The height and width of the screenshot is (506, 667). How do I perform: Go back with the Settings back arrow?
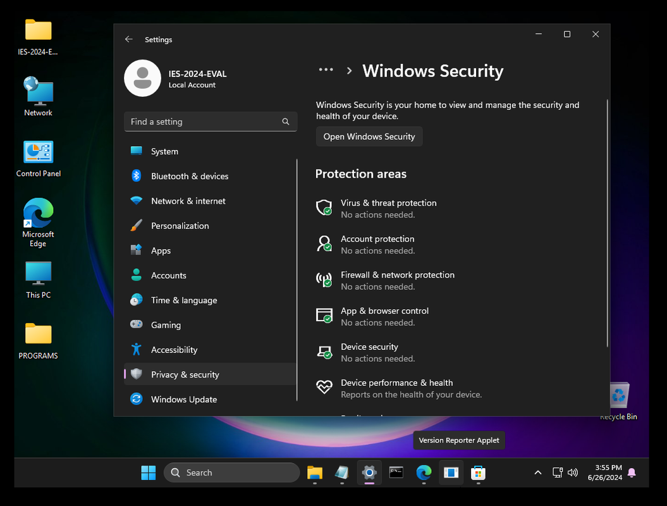[129, 39]
